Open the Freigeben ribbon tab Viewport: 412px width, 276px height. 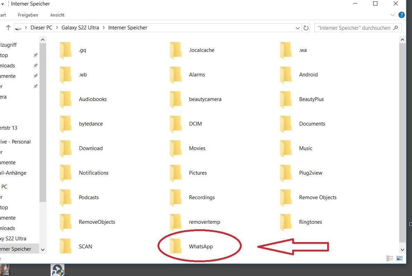click(x=28, y=15)
